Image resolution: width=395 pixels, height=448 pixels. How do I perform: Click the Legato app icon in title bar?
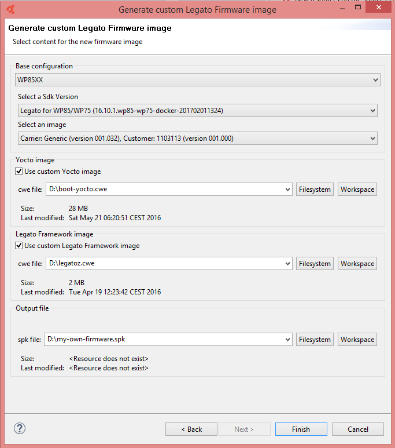pos(10,9)
